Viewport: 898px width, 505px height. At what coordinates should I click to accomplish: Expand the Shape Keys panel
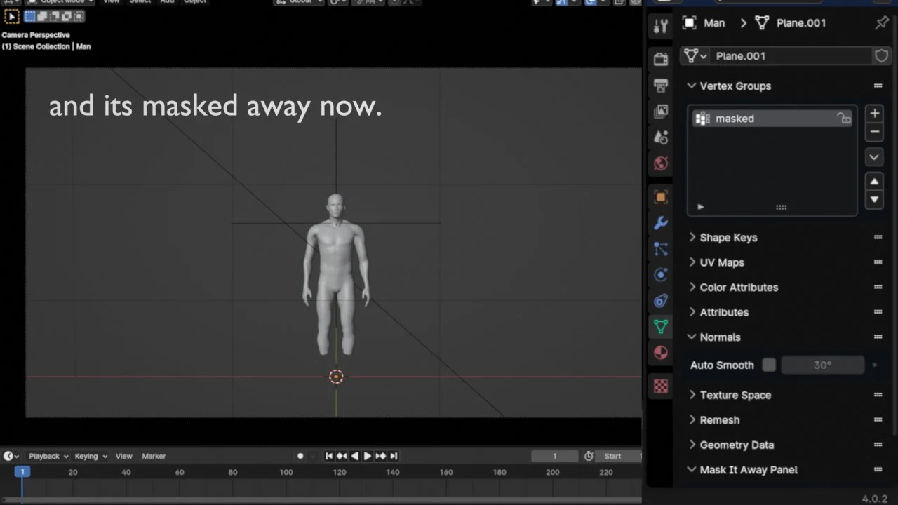tap(728, 237)
